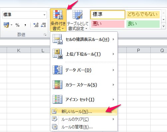Screen dimensions: 167x132
Task: Open the 条件付き書式 conditional formatting button
Action: tap(58, 20)
